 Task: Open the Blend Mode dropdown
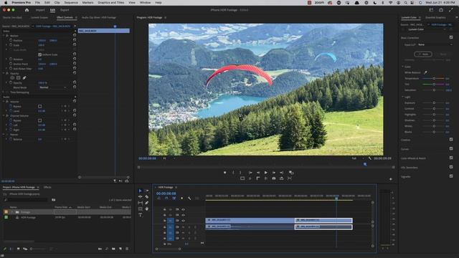point(52,87)
